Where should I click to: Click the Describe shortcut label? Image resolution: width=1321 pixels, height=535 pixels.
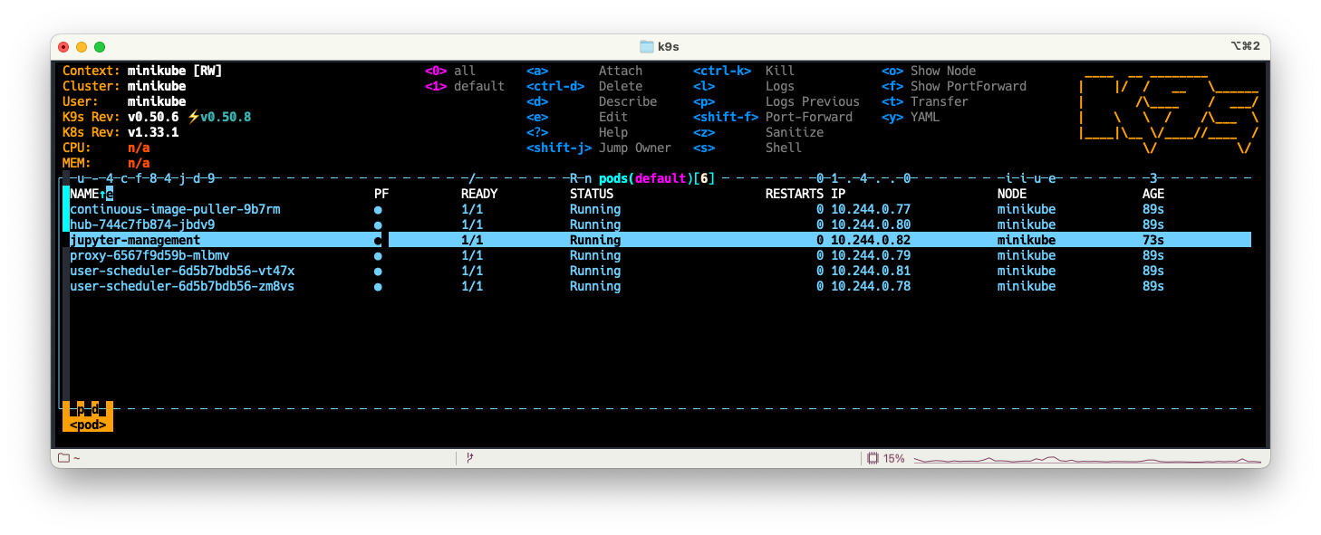tap(628, 101)
